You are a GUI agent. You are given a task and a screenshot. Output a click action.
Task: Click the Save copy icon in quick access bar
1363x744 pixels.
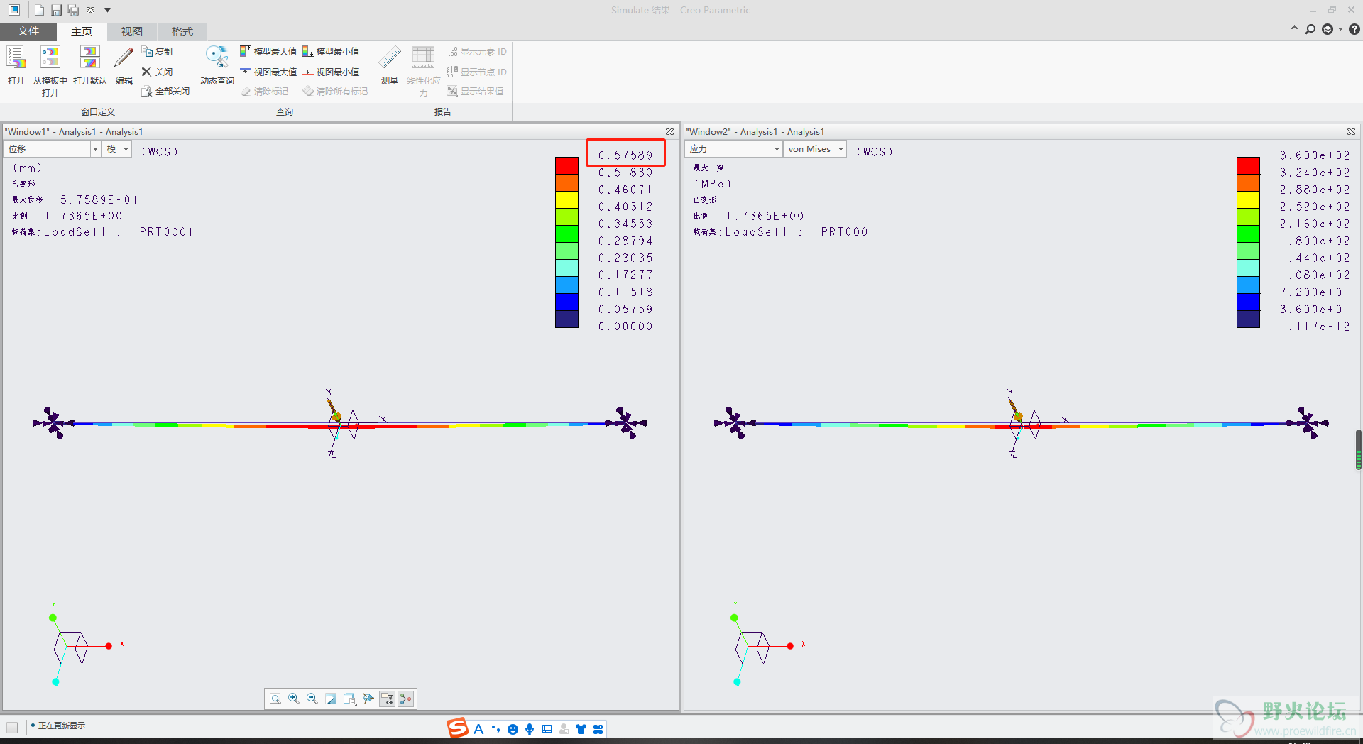click(x=73, y=10)
